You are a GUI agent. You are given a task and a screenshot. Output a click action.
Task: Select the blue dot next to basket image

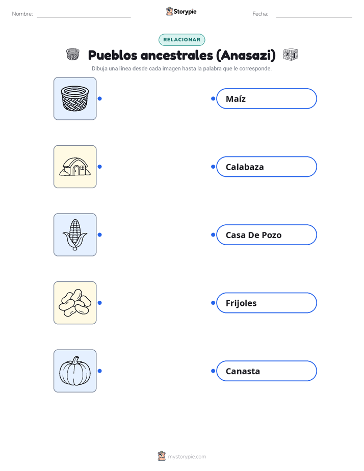pos(100,98)
